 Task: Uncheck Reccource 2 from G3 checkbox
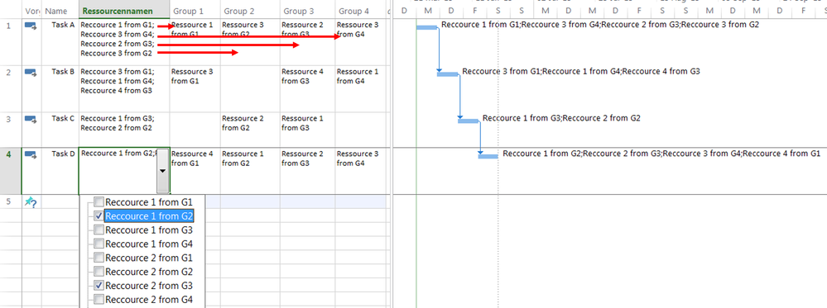99,286
